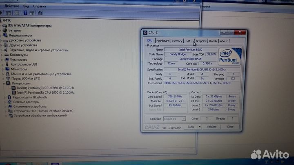Open the Справка menu in Device Manager

39,7
